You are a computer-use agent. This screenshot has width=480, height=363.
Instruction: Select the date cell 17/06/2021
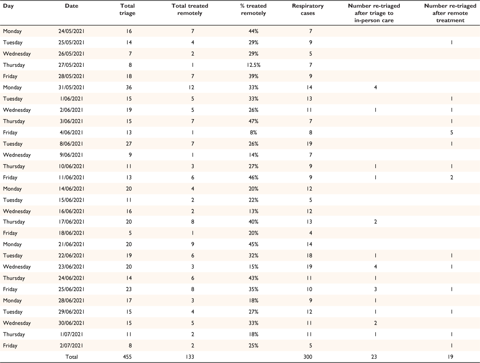[x=71, y=222]
